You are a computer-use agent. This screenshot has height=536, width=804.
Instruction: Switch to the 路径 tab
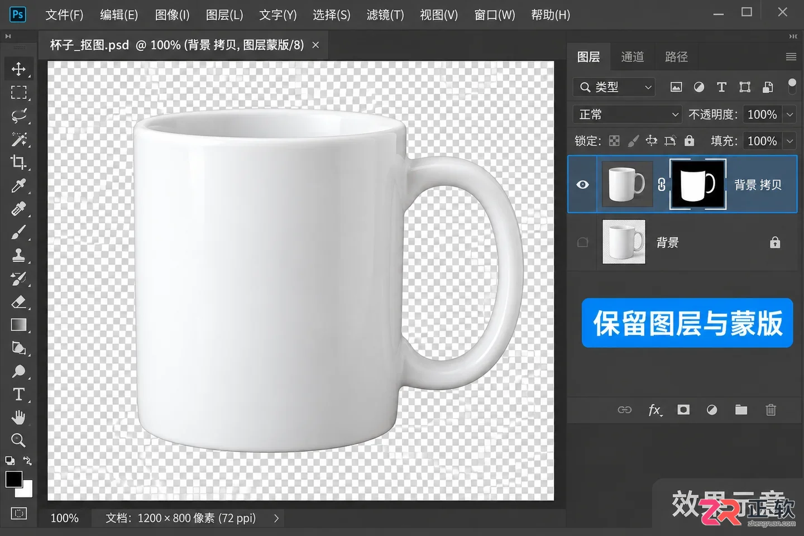click(676, 57)
